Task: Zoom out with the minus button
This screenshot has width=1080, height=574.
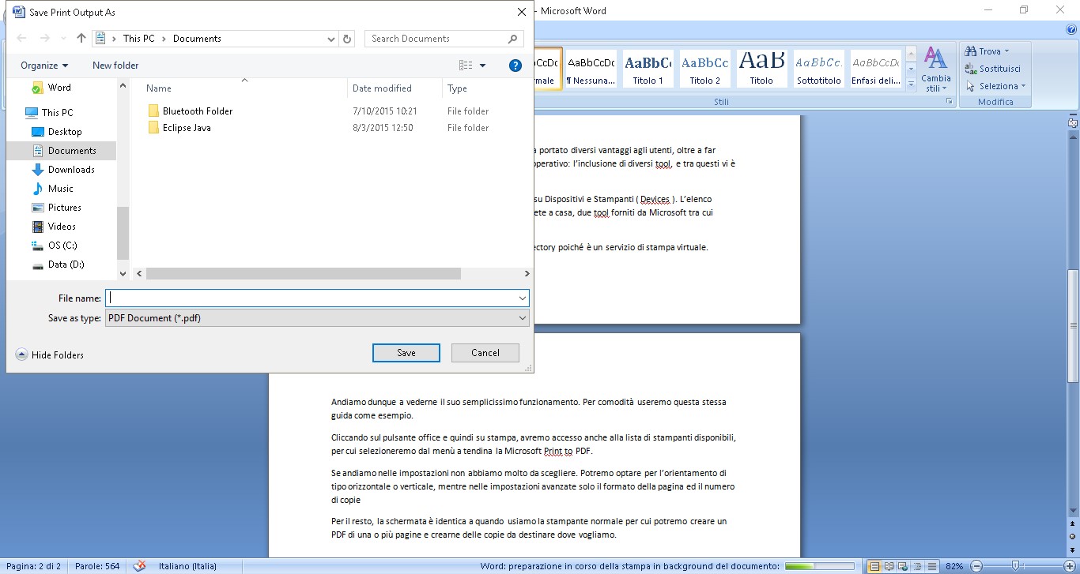Action: (976, 566)
